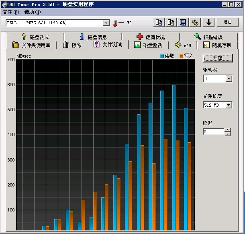
Task: Click the save screenshot floppy disk icon
Action: pyautogui.click(x=183, y=23)
